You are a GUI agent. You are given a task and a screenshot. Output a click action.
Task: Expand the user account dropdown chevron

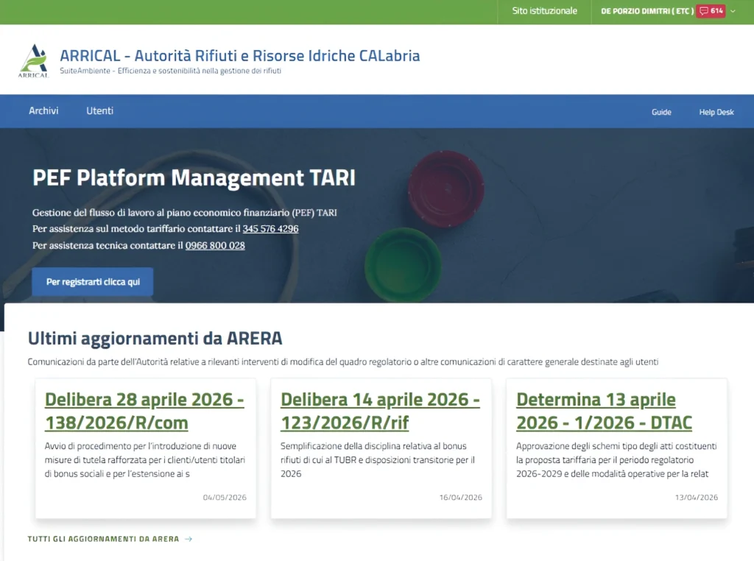[x=733, y=11]
